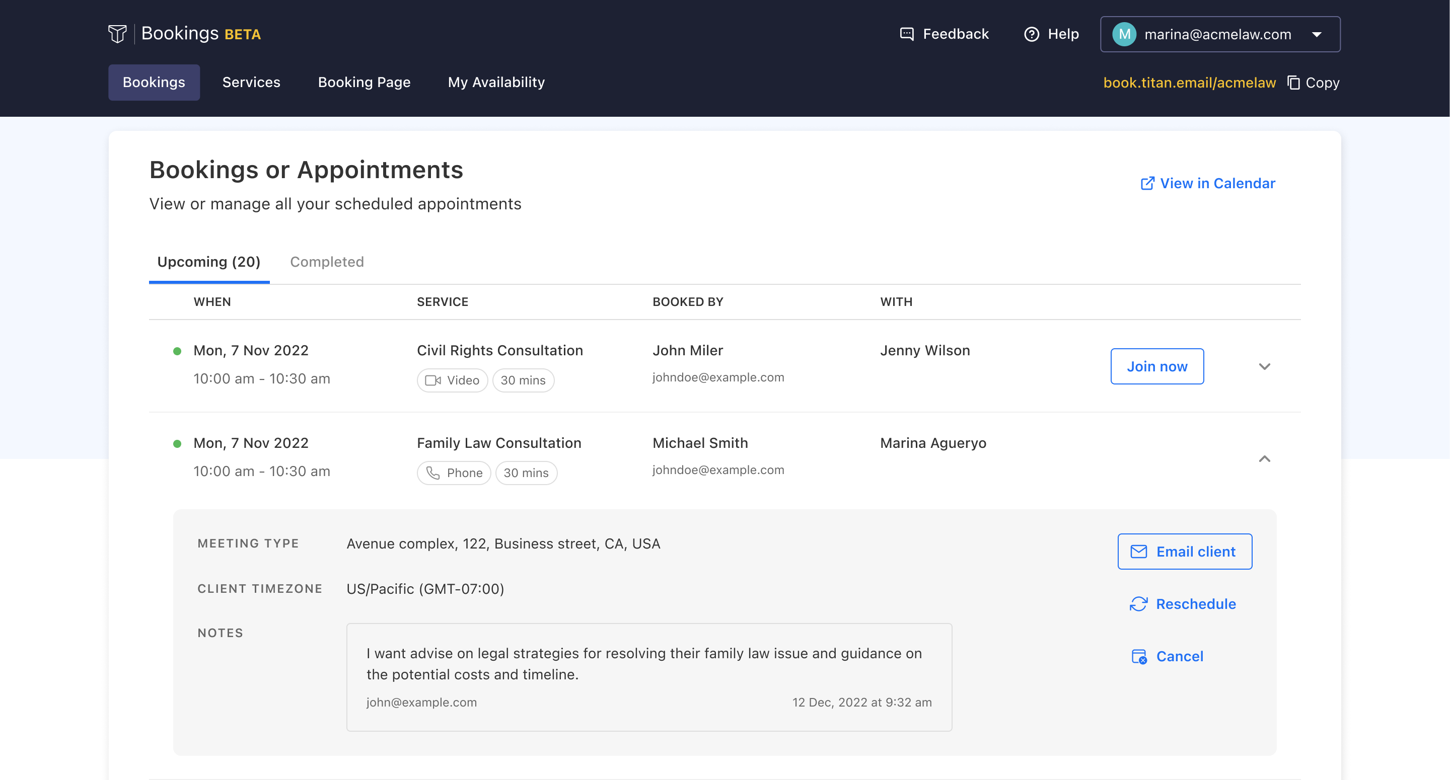
Task: Click green status dot for Family Law booking
Action: coord(177,443)
